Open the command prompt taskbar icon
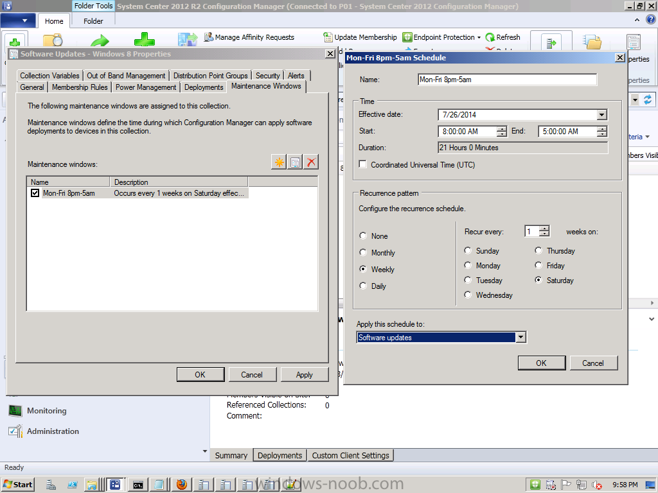Viewport: 658px width, 493px height. tap(138, 485)
